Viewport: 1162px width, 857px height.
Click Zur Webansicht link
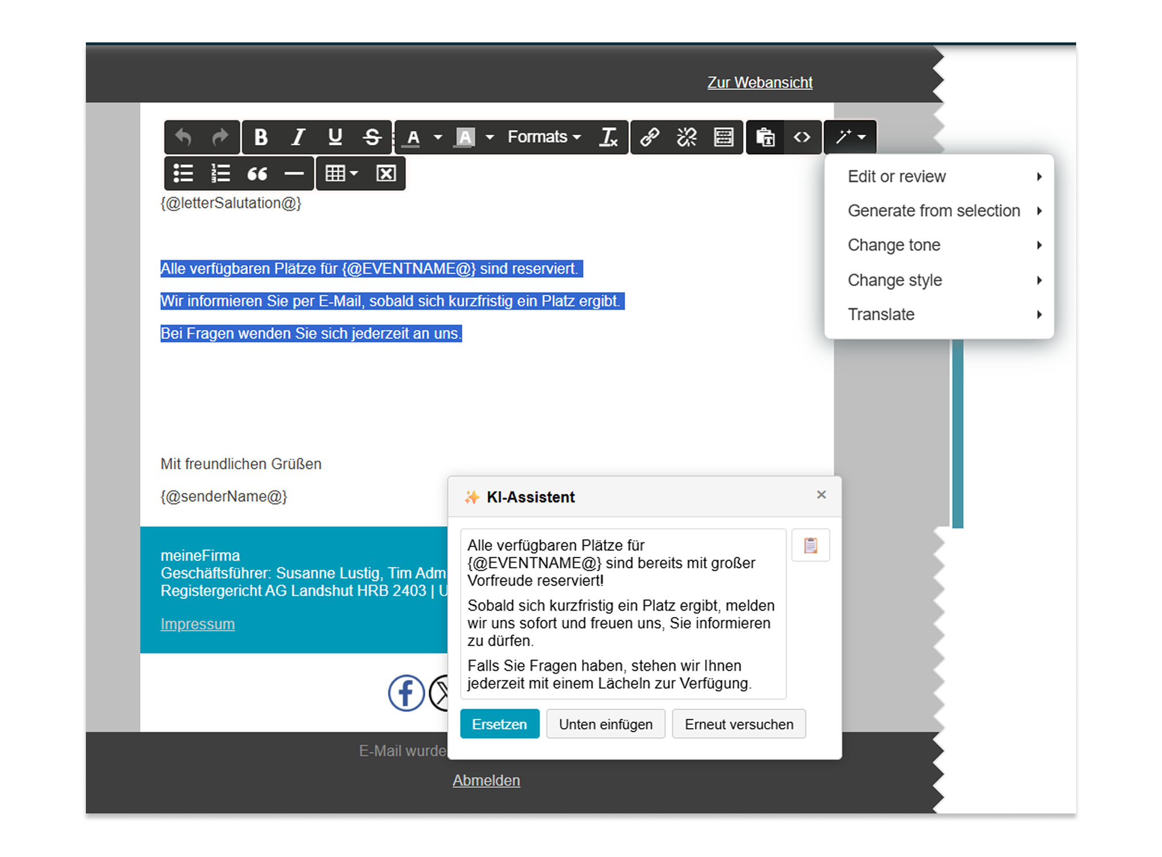(x=760, y=82)
